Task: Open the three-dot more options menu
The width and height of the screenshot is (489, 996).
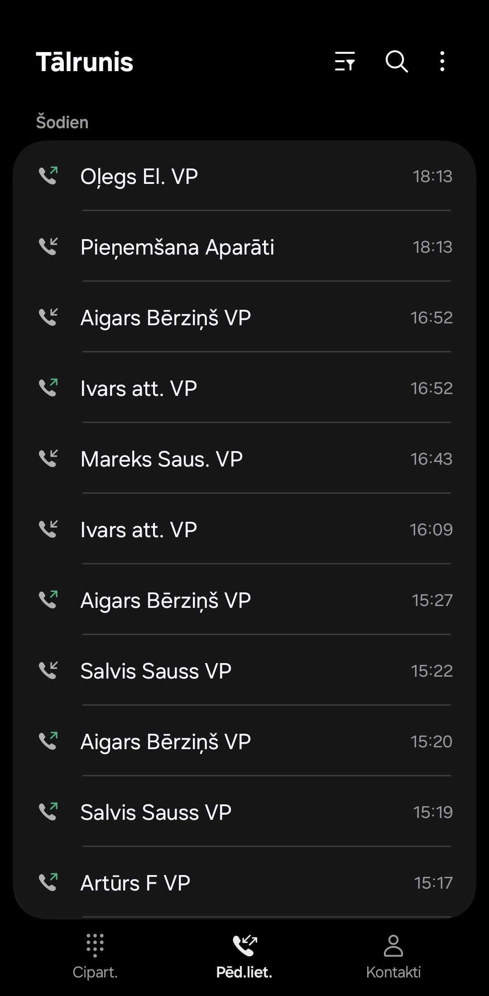Action: [442, 61]
